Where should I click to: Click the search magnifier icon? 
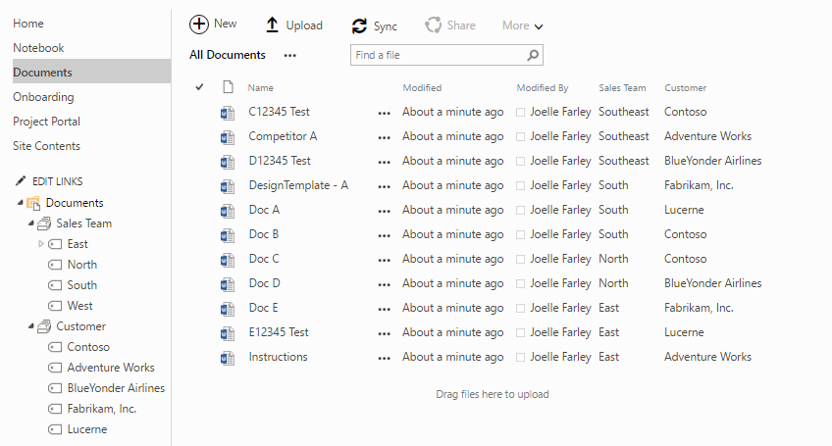pos(533,55)
